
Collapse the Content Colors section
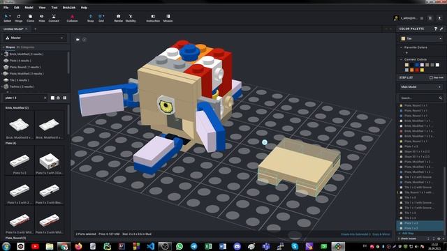402,59
